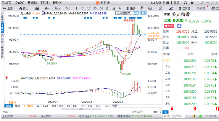The height and width of the screenshot is (121, 219).
Task: Click the 注册 register link
Action: click(166, 3)
